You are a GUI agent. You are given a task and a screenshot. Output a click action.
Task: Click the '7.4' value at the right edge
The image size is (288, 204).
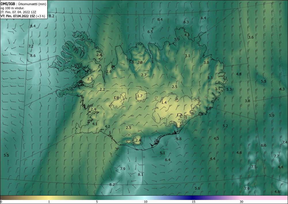click(x=285, y=142)
